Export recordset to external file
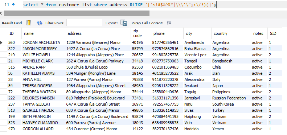The width and height of the screenshot is (287, 135). coord(124,23)
